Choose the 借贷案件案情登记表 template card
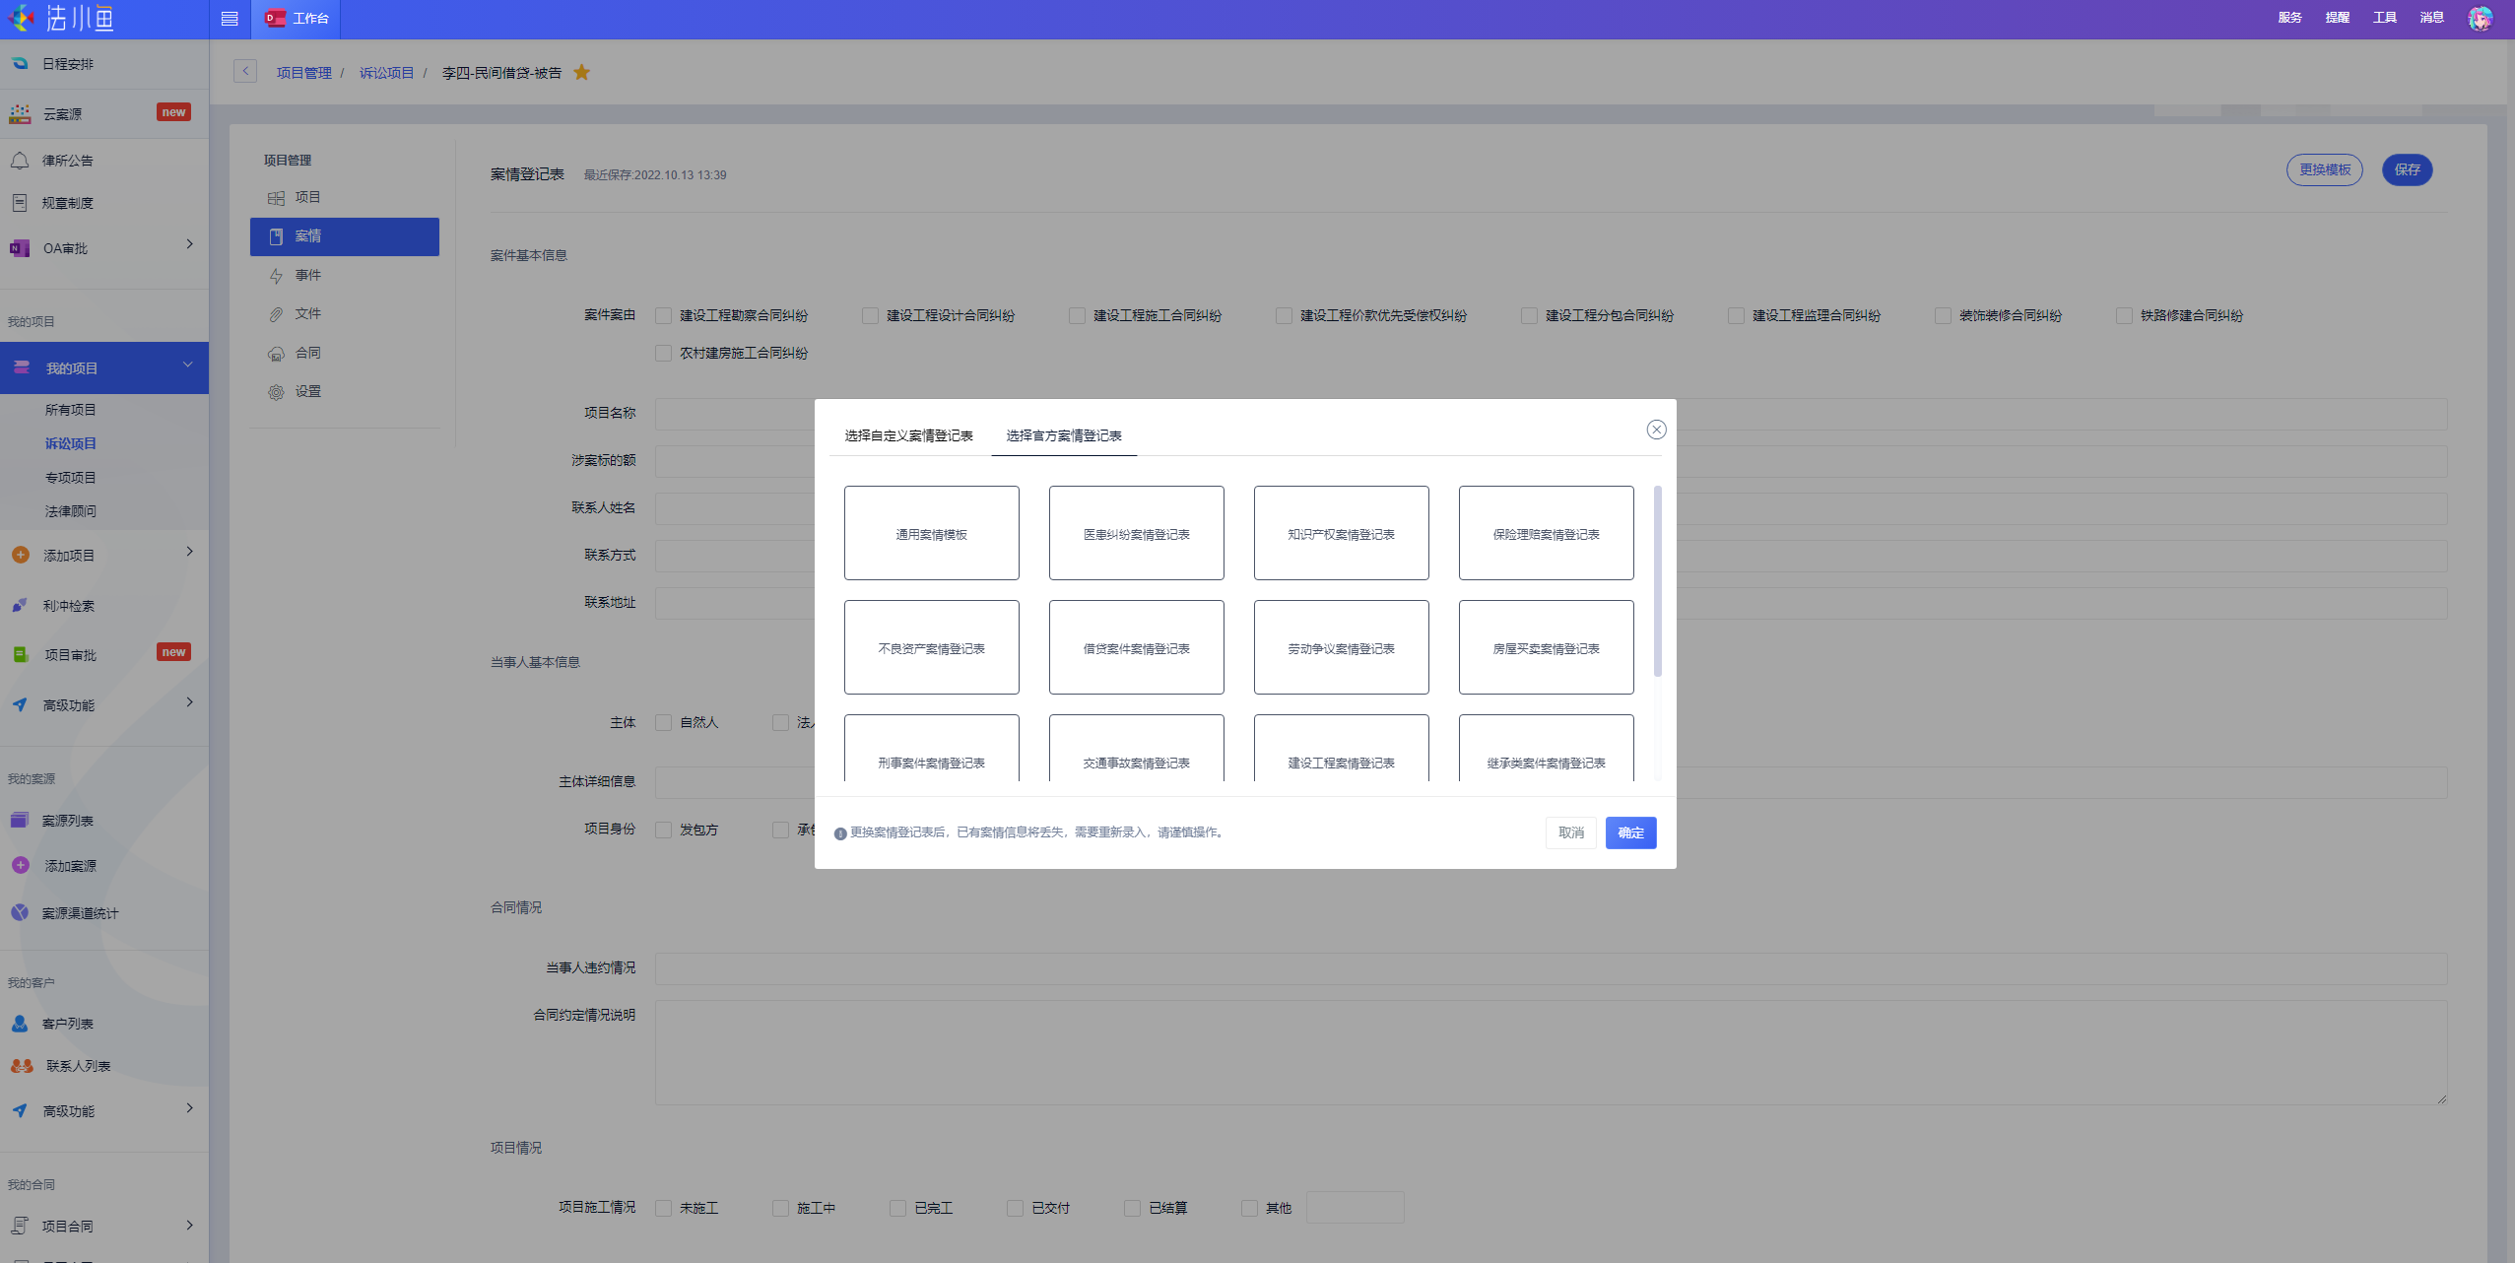The width and height of the screenshot is (2515, 1263). coord(1136,647)
